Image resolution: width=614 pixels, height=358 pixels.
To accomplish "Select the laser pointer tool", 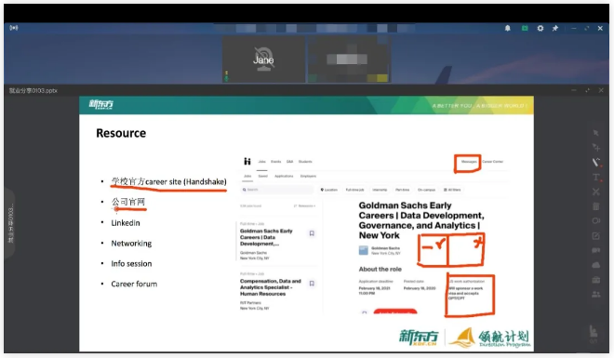I will (596, 148).
